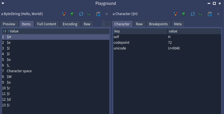Viewport: 224px width, 114px height.
Task: Sort items by the Value column header
Action: coord(14,31)
